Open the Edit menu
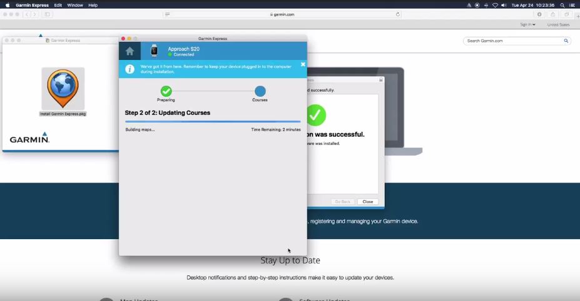The width and height of the screenshot is (580, 301). tap(58, 5)
